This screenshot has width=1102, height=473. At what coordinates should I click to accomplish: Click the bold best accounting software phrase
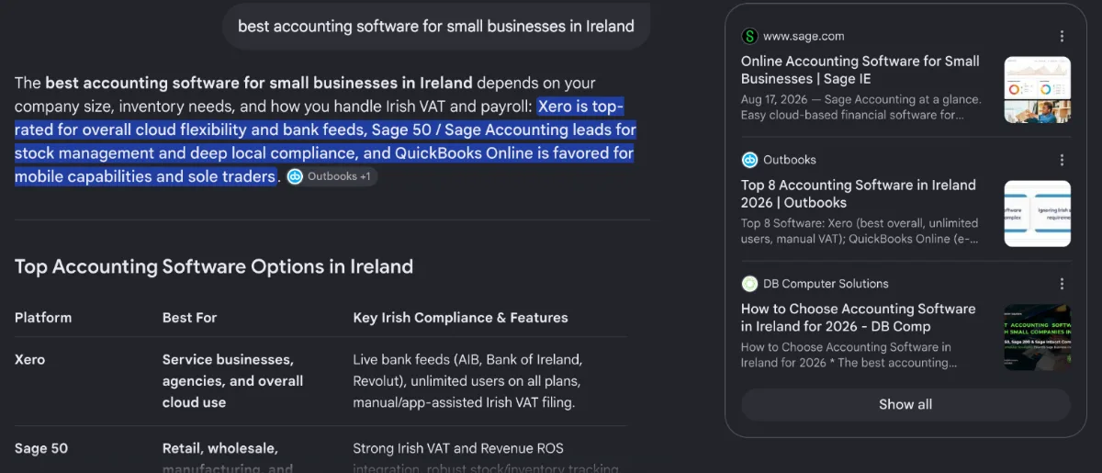click(x=259, y=83)
